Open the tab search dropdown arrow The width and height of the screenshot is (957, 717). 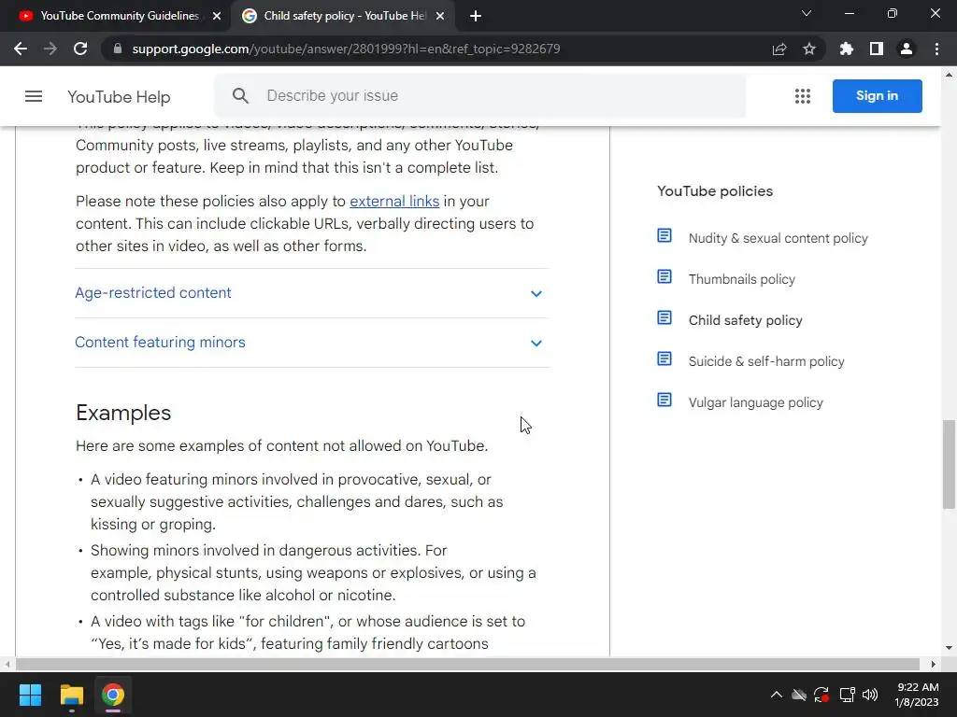click(x=807, y=13)
